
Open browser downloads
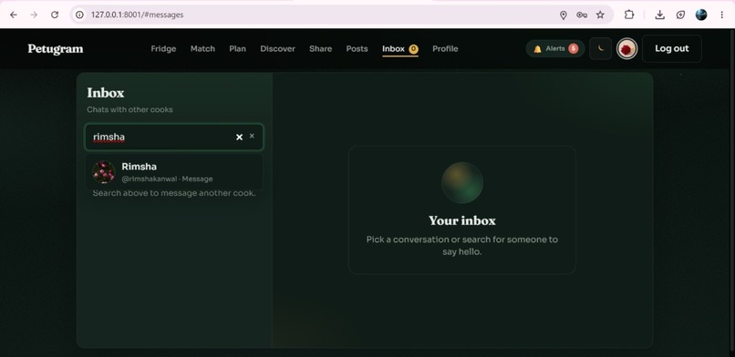[x=659, y=15]
